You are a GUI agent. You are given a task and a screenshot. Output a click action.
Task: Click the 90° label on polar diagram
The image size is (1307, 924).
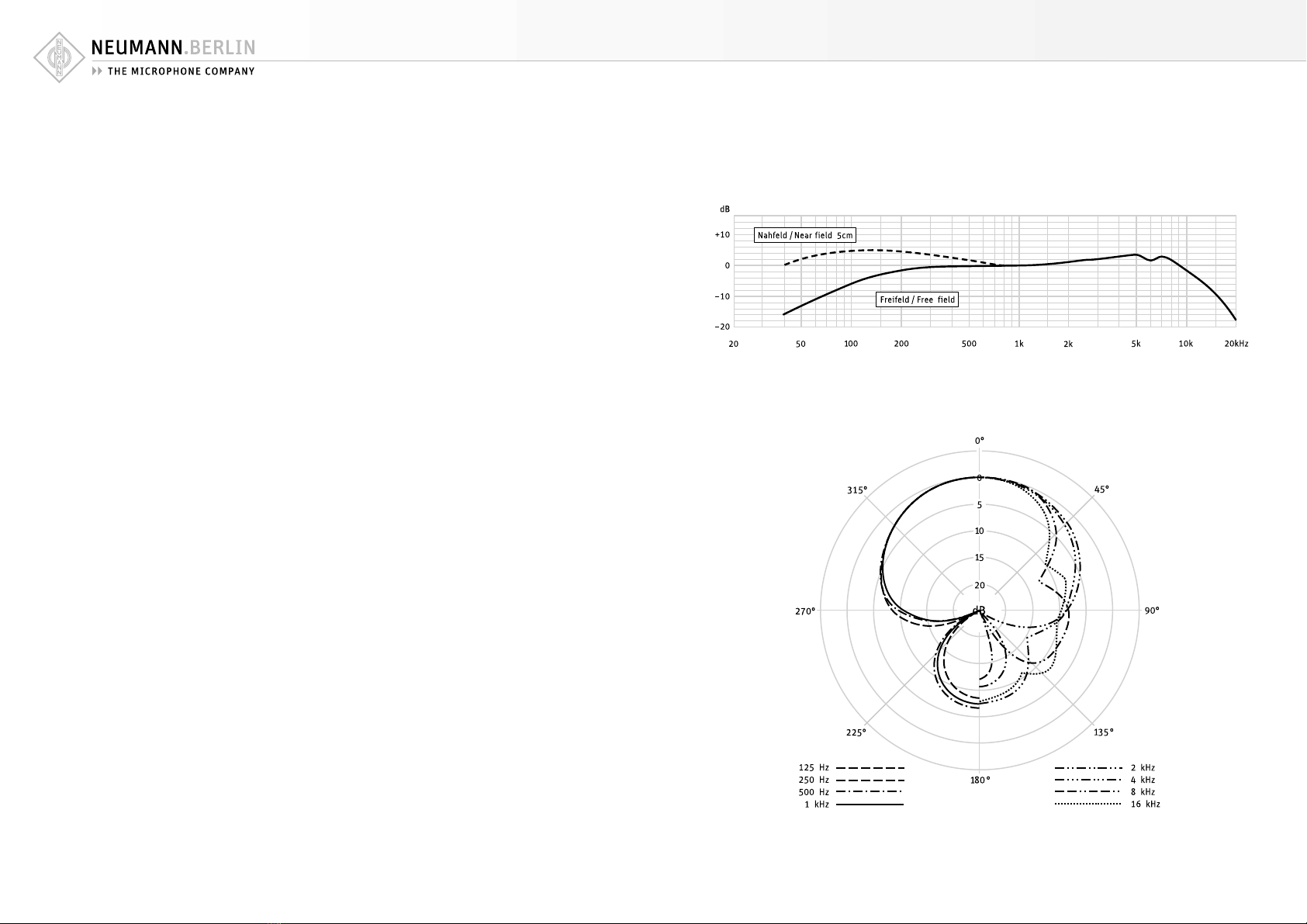(x=1152, y=611)
